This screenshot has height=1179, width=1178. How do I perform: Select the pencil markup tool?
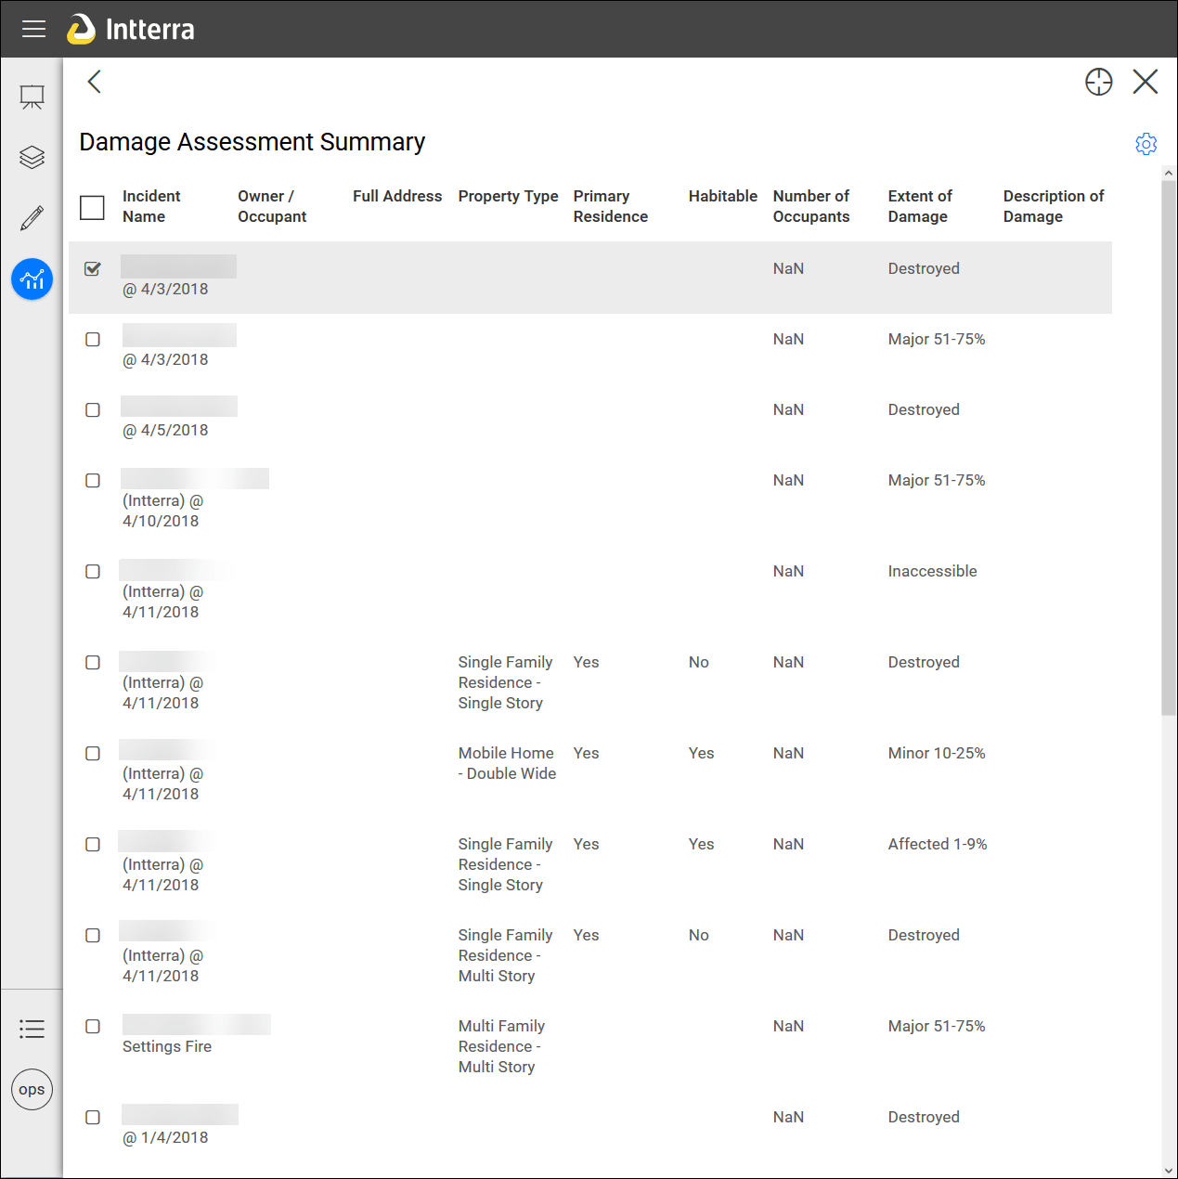point(32,217)
